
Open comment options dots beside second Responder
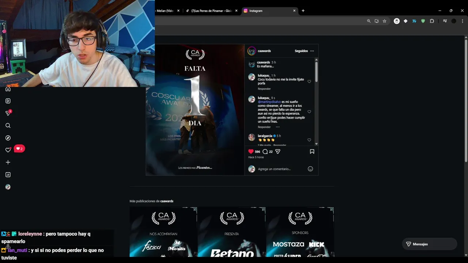point(278,127)
